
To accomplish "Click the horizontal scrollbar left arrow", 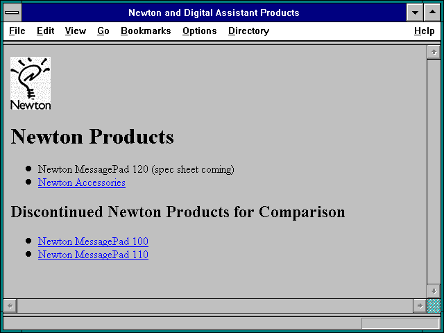I will coord(10,306).
